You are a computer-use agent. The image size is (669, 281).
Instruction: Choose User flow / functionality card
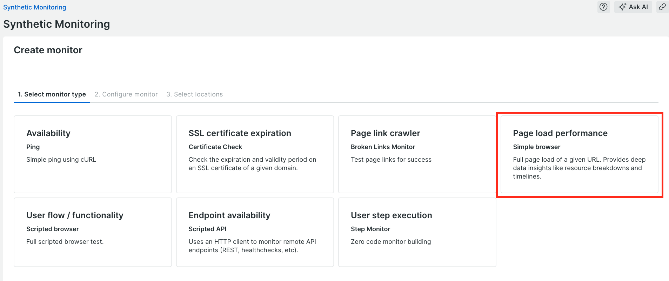pyautogui.click(x=93, y=232)
